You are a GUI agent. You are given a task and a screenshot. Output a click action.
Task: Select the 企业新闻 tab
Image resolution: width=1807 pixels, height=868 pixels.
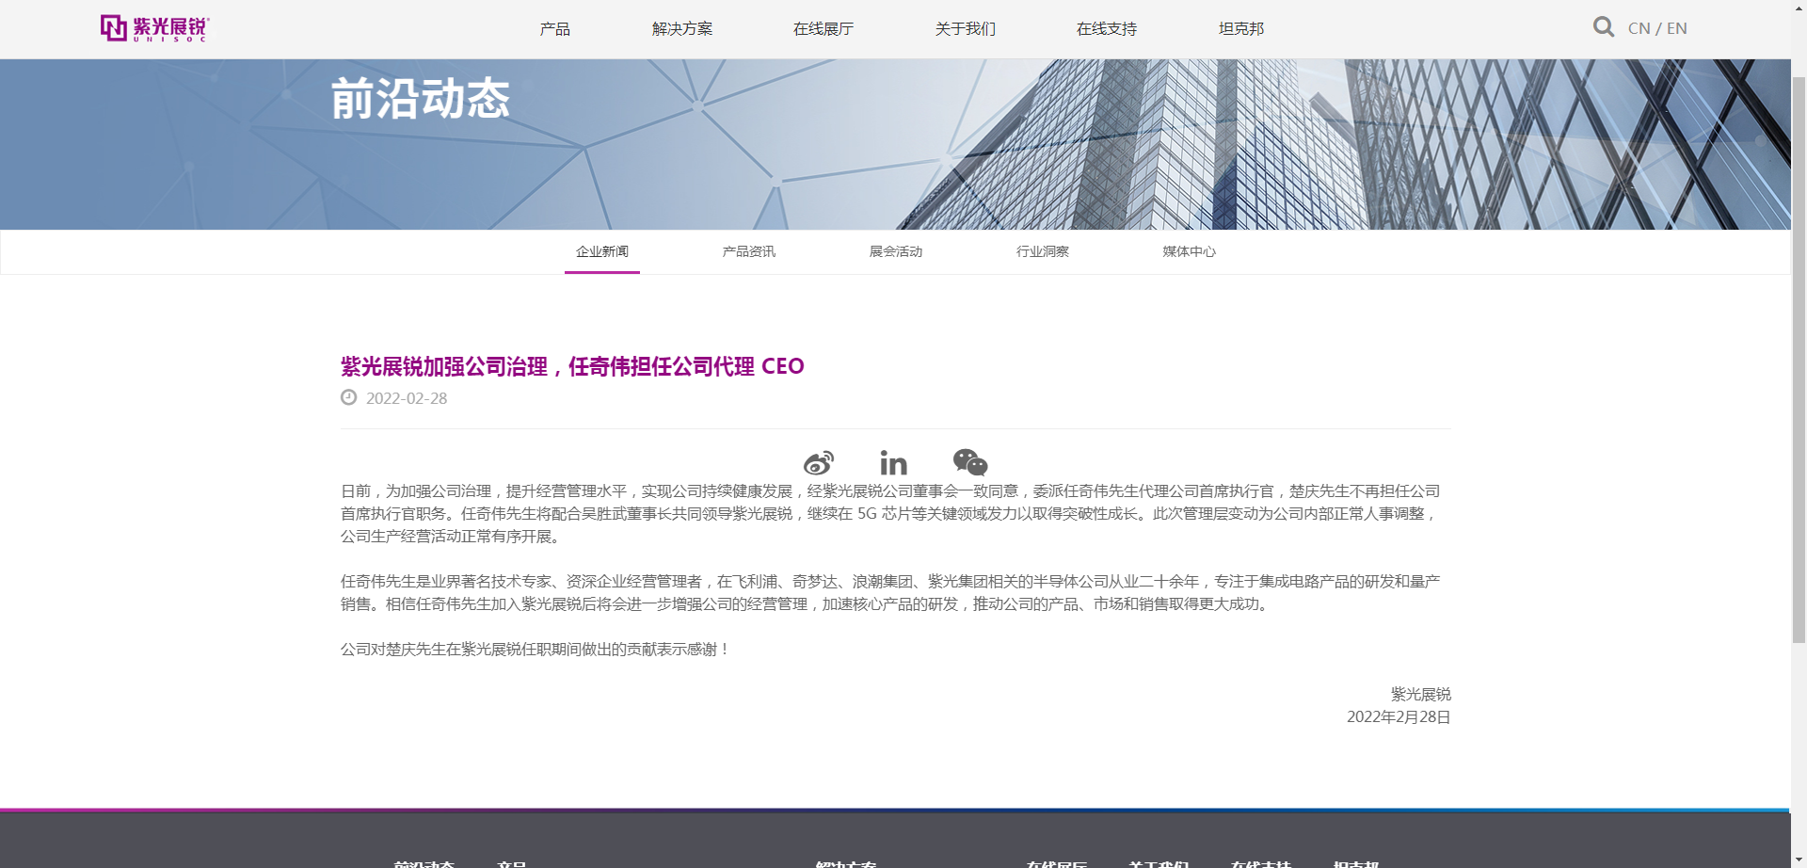602,251
